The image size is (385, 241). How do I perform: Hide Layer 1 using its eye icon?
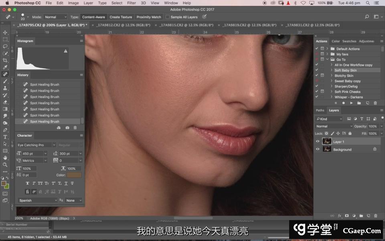coord(318,141)
